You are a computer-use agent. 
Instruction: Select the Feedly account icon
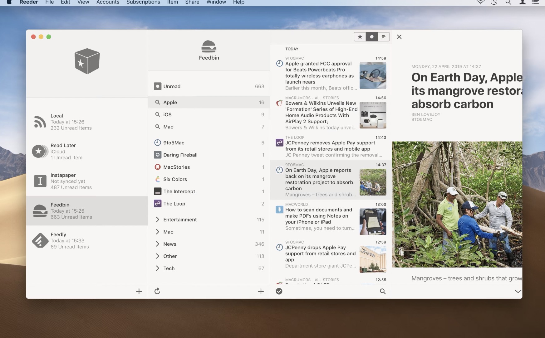pos(40,240)
